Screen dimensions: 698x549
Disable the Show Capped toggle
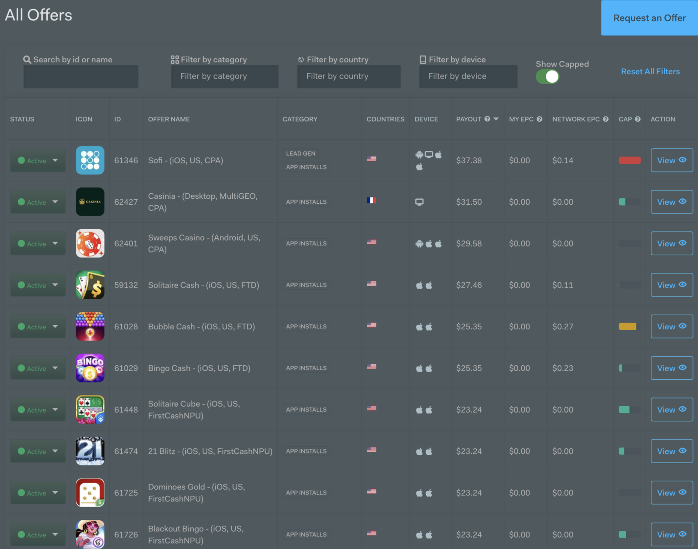(x=548, y=76)
